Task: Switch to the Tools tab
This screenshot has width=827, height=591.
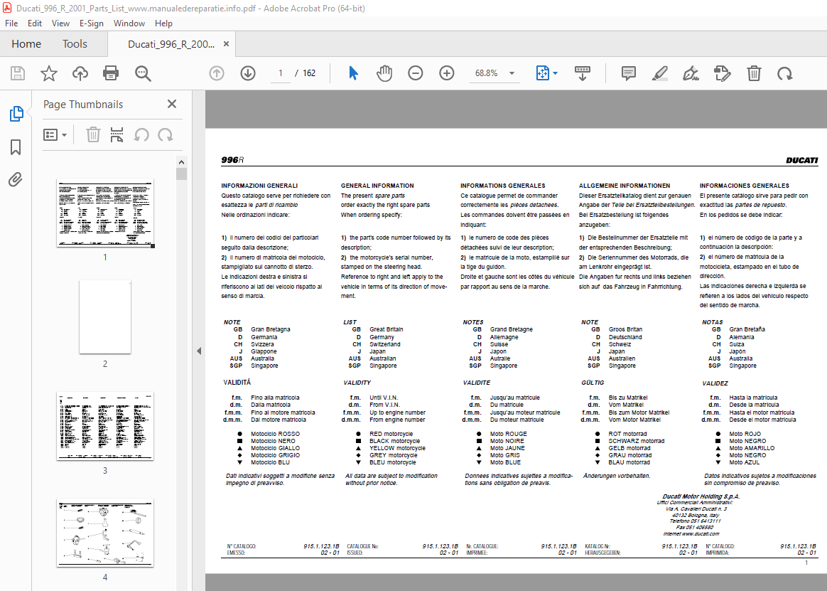Action: (75, 44)
